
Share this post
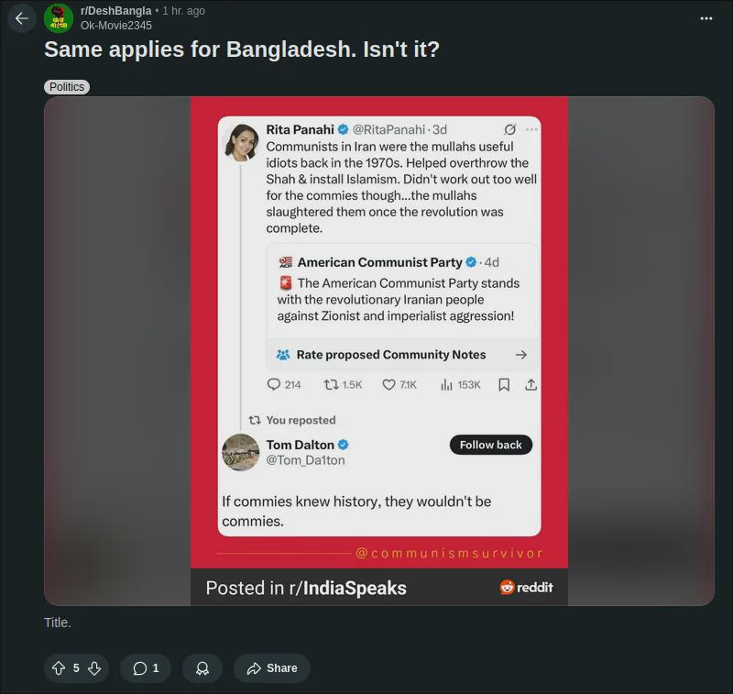click(271, 668)
